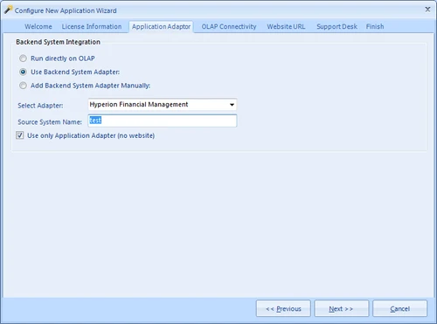437x324 pixels.
Task: Go to the OLAP Connectivity tab
Action: pyautogui.click(x=229, y=26)
